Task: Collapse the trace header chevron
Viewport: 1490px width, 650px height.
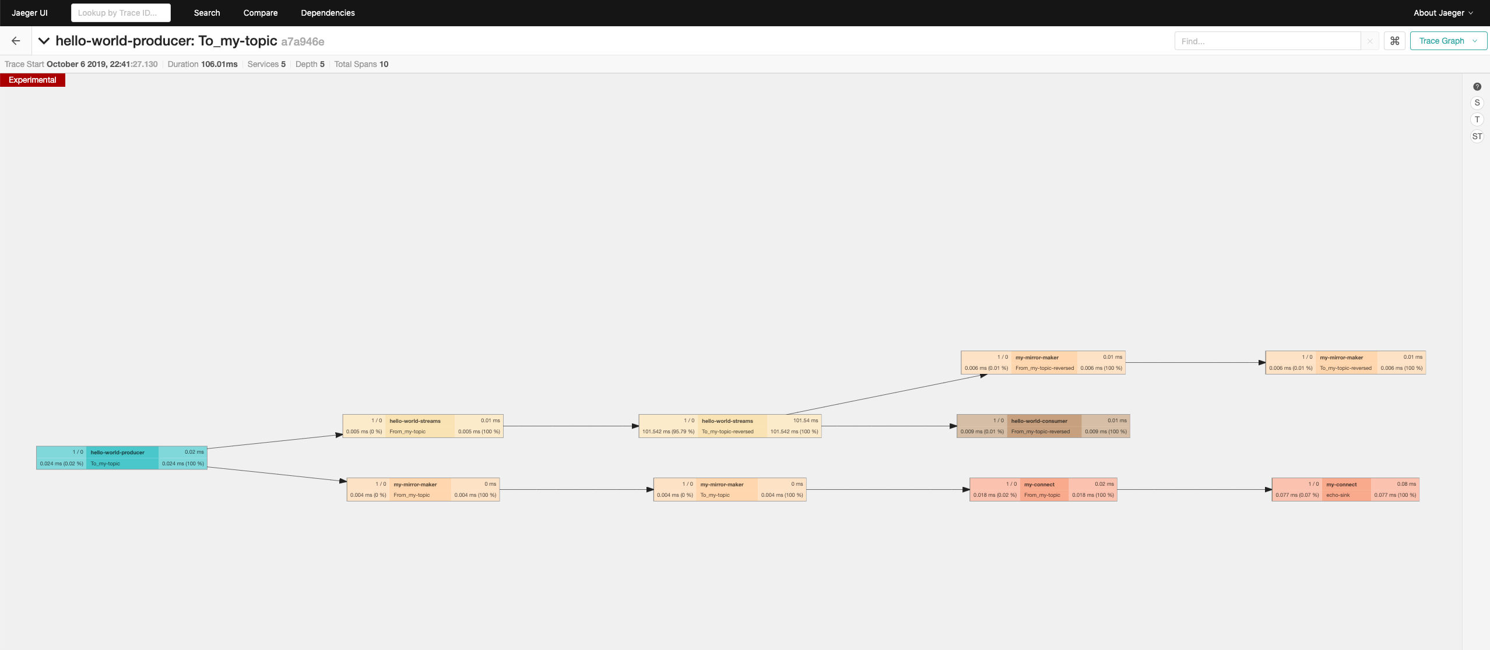Action: pyautogui.click(x=44, y=41)
